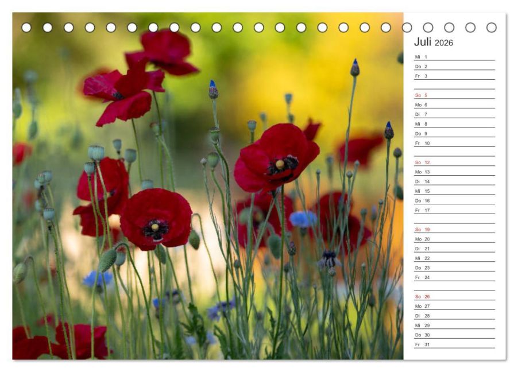Screen dimensions: 518x372
Task: Click the red So 19 entry
Action: [455, 229]
